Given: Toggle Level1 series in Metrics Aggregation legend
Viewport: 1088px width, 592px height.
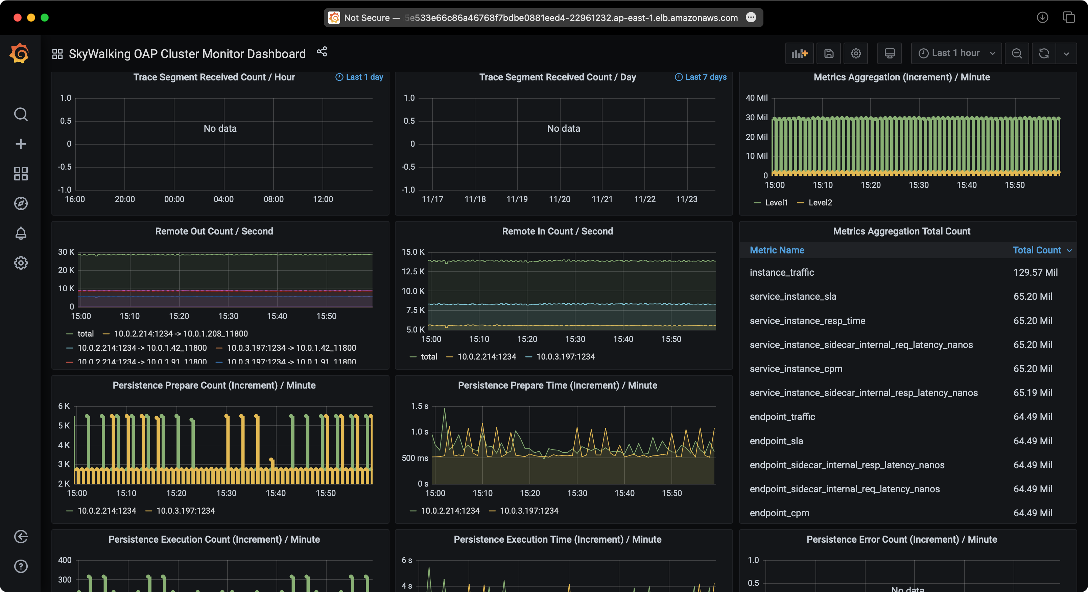Looking at the screenshot, I should (776, 203).
